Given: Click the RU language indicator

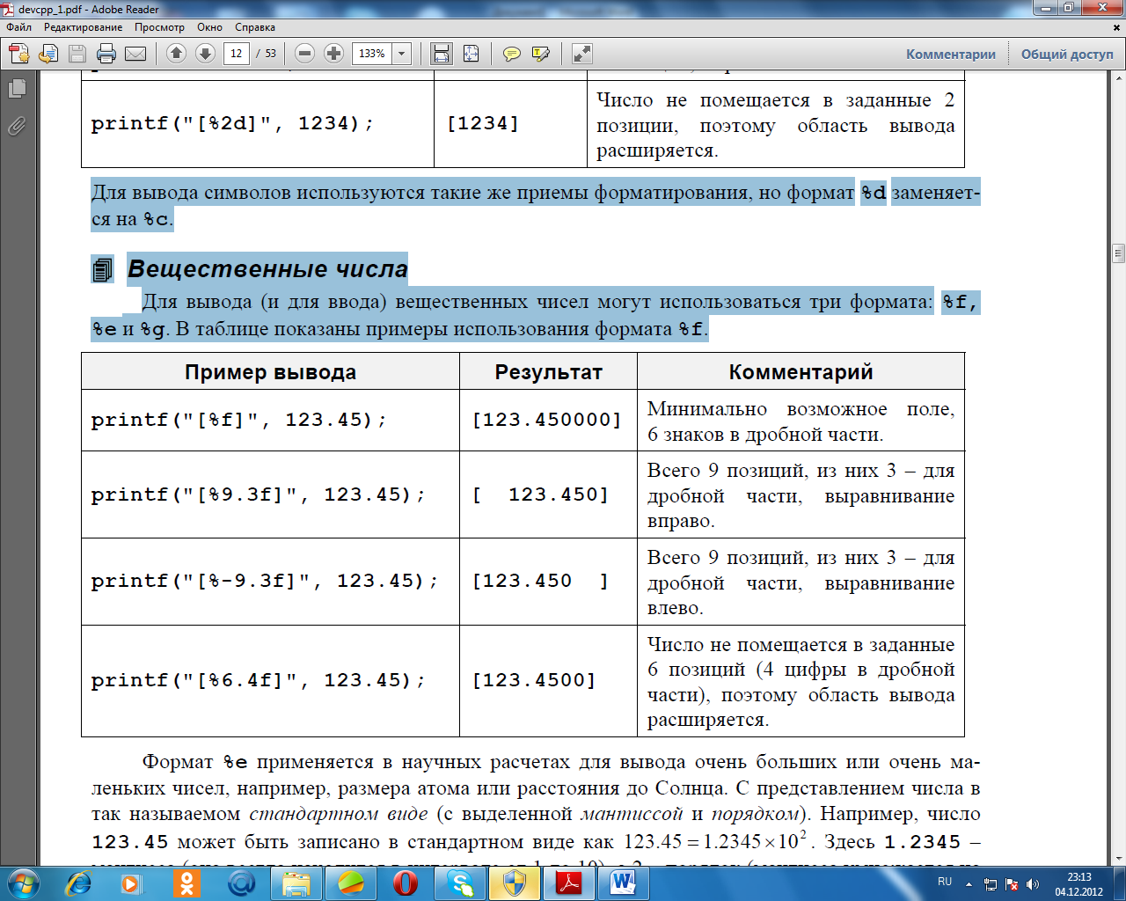Looking at the screenshot, I should (945, 882).
